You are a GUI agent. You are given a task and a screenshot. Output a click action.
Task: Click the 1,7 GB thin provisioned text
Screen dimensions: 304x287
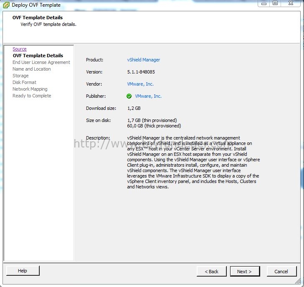pyautogui.click(x=152, y=120)
